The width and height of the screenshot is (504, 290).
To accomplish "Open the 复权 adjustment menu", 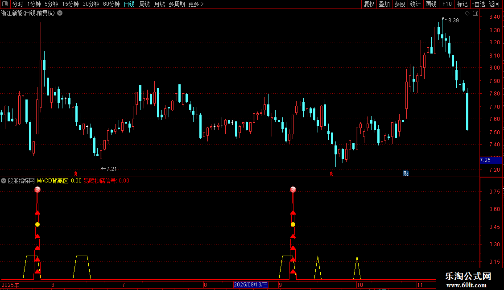I will tap(369, 4).
